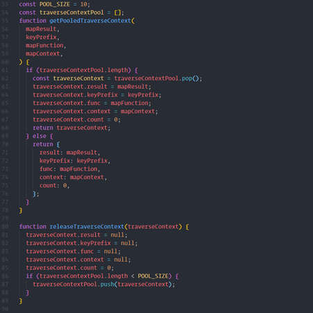Viewport: 313px width, 313px height.
Task: Click line number 90 in the gutter
Action: (x=5, y=309)
